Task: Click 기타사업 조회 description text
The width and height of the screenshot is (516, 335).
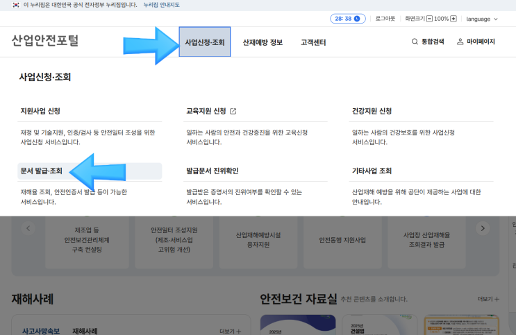Action: click(x=416, y=197)
